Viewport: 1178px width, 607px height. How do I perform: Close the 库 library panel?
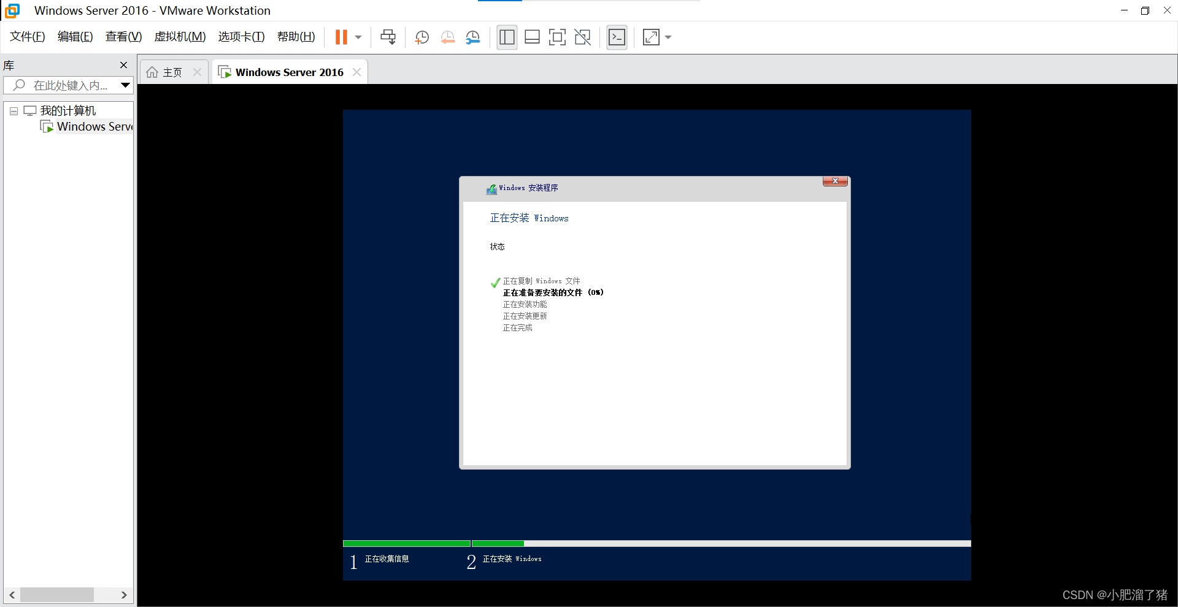[x=124, y=65]
